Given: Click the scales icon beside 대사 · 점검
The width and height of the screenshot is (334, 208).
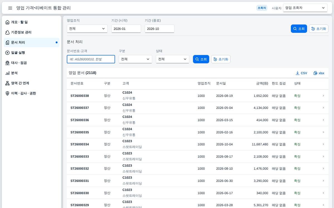Looking at the screenshot, I should click(8, 63).
